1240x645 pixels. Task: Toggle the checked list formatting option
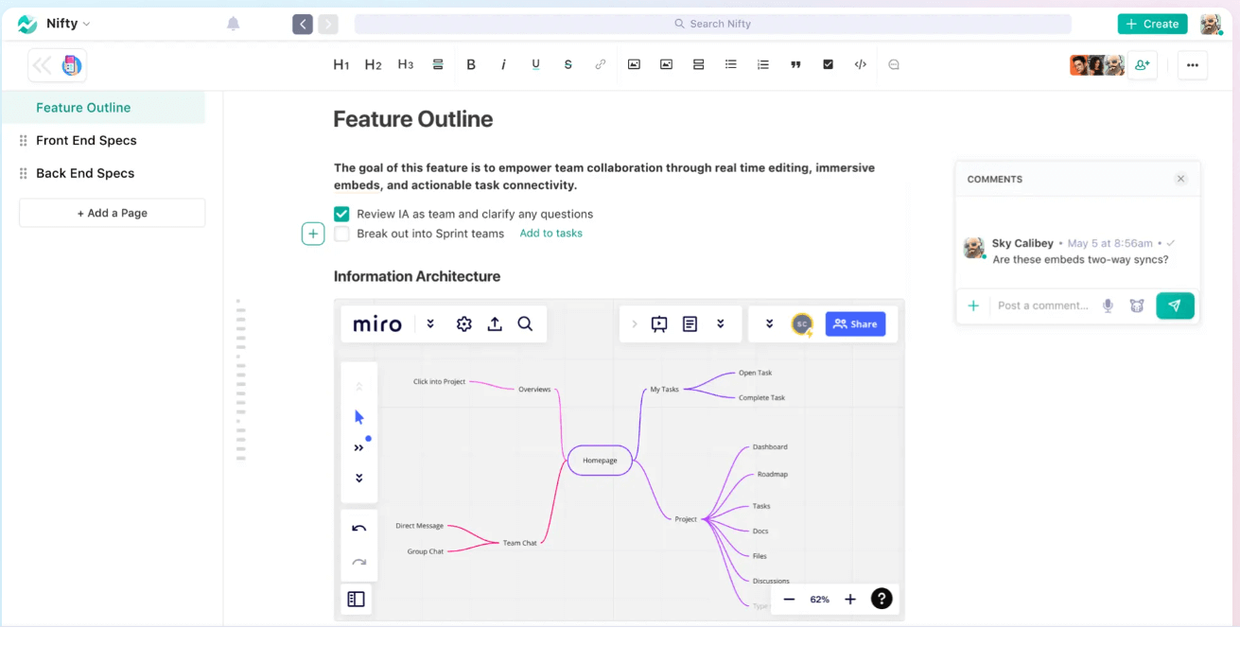pyautogui.click(x=829, y=64)
